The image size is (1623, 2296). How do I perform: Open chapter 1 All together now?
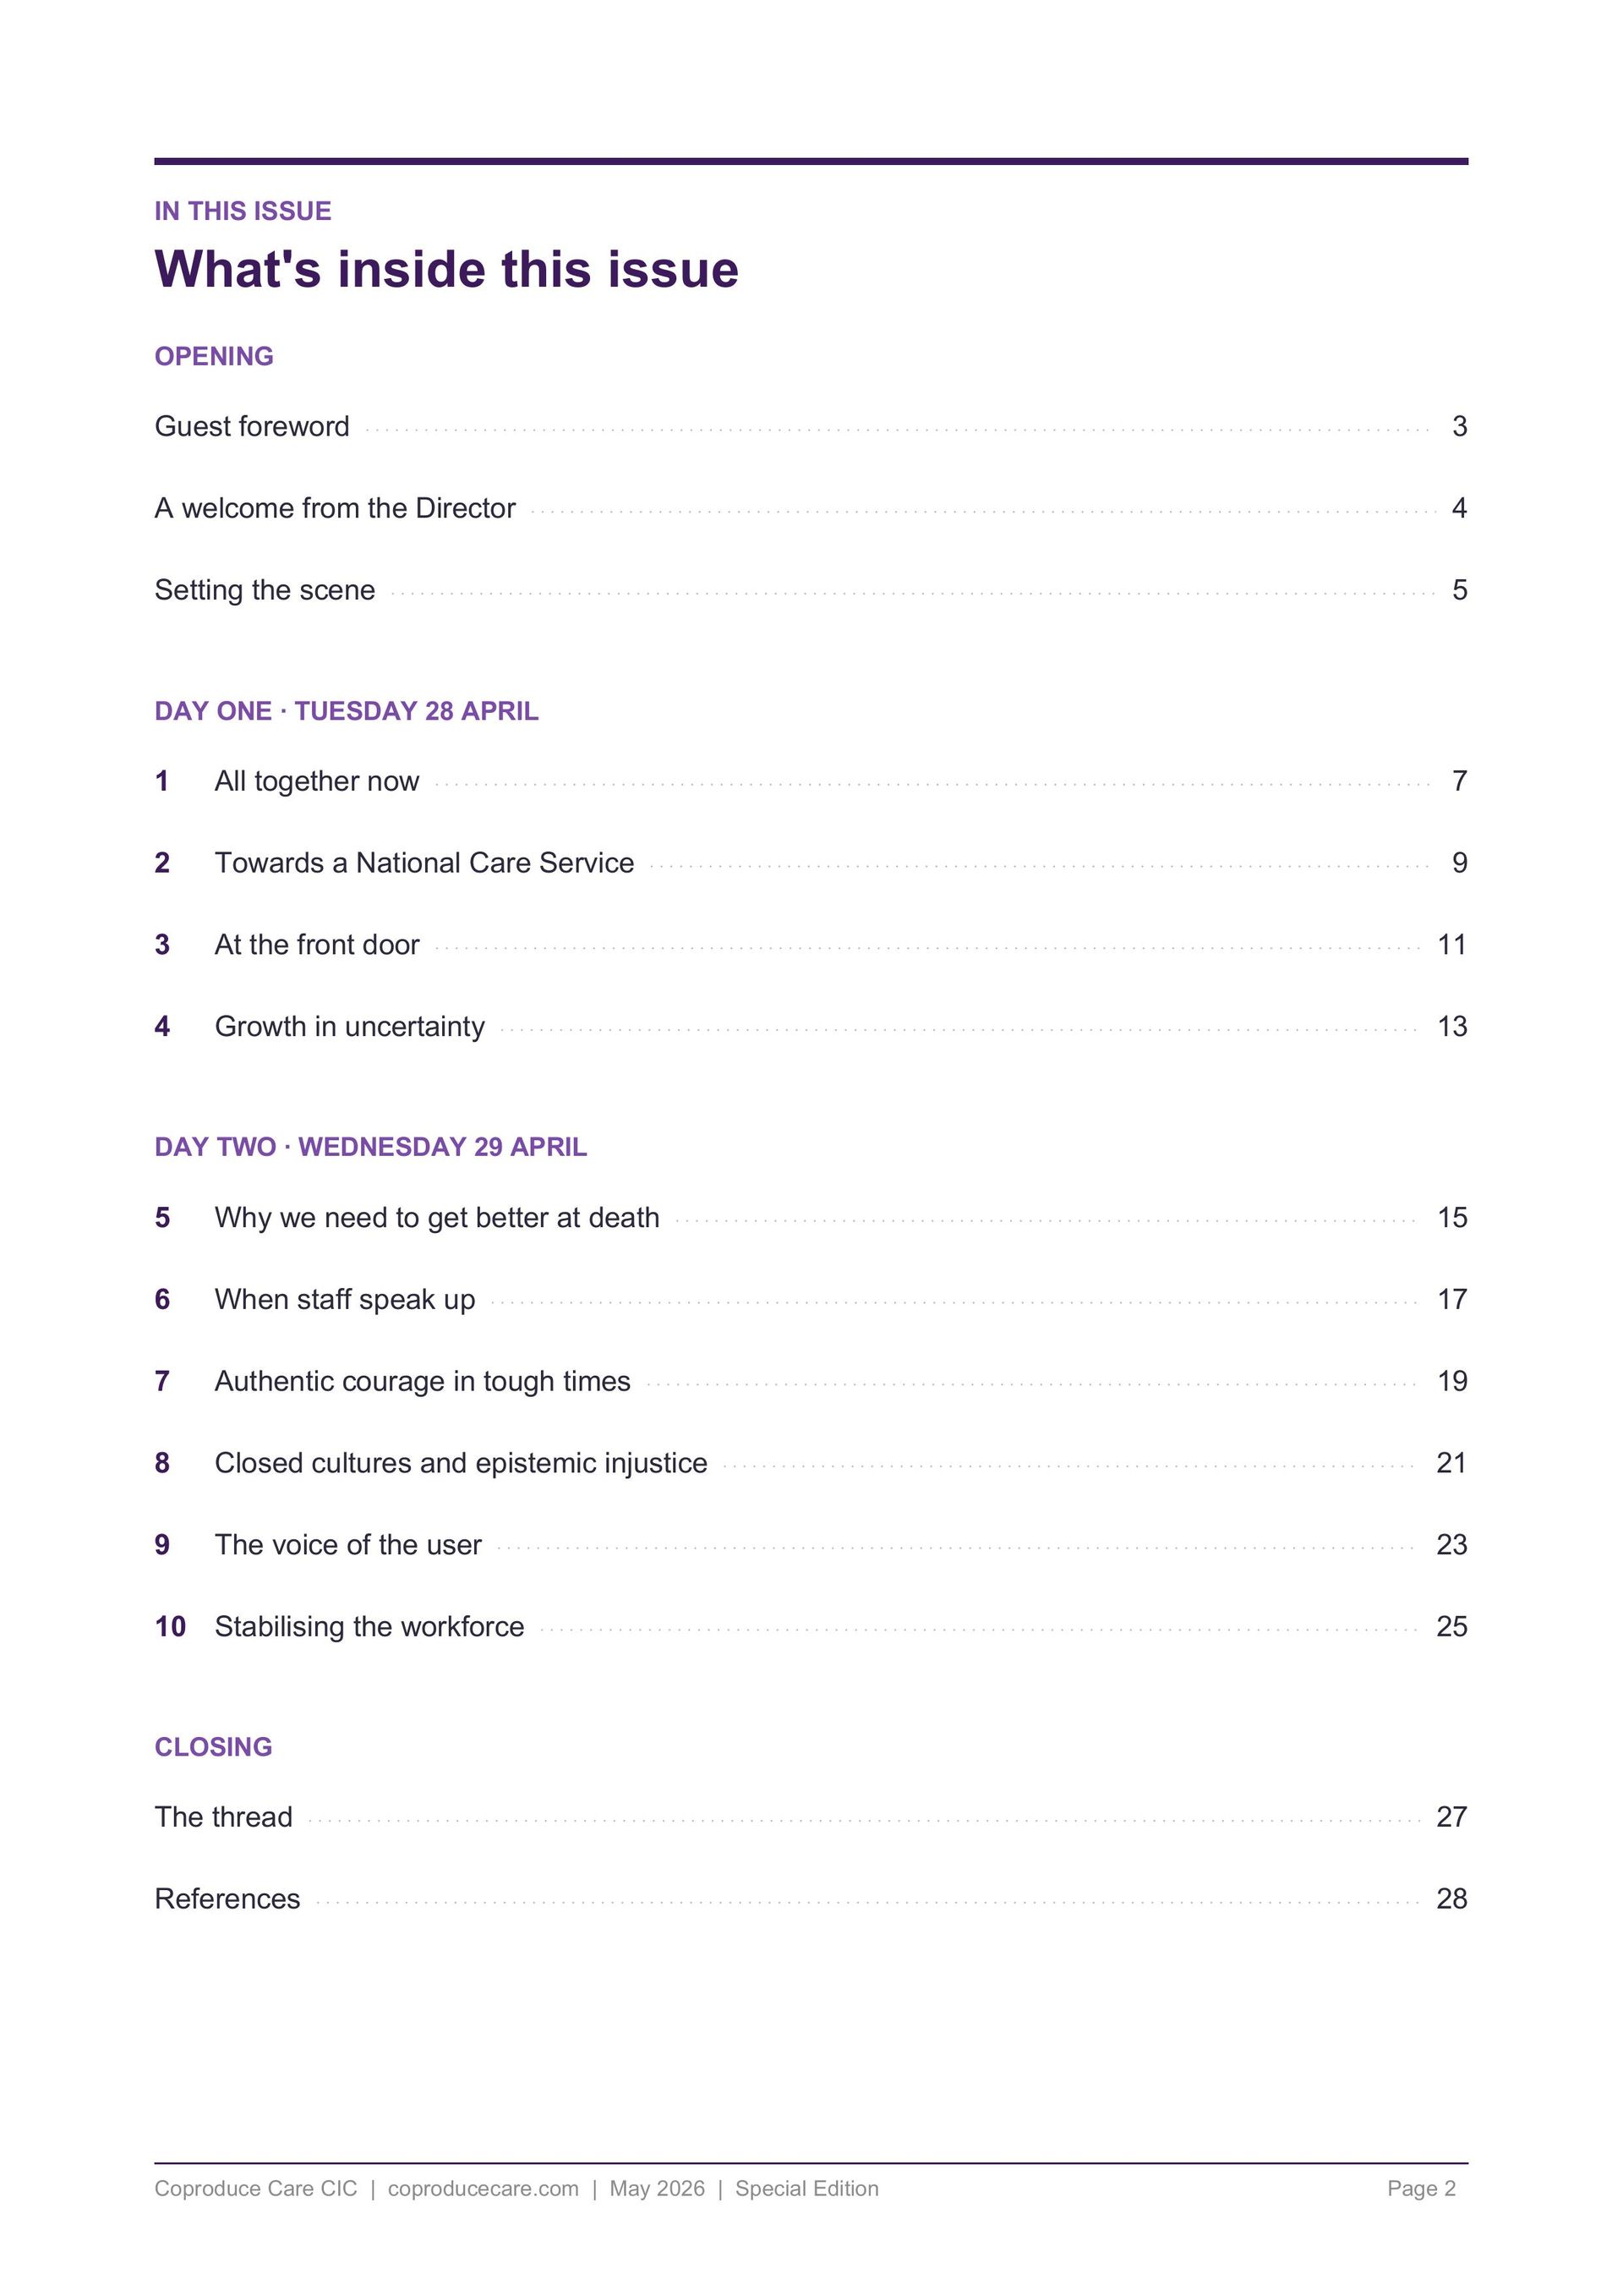pyautogui.click(x=811, y=781)
